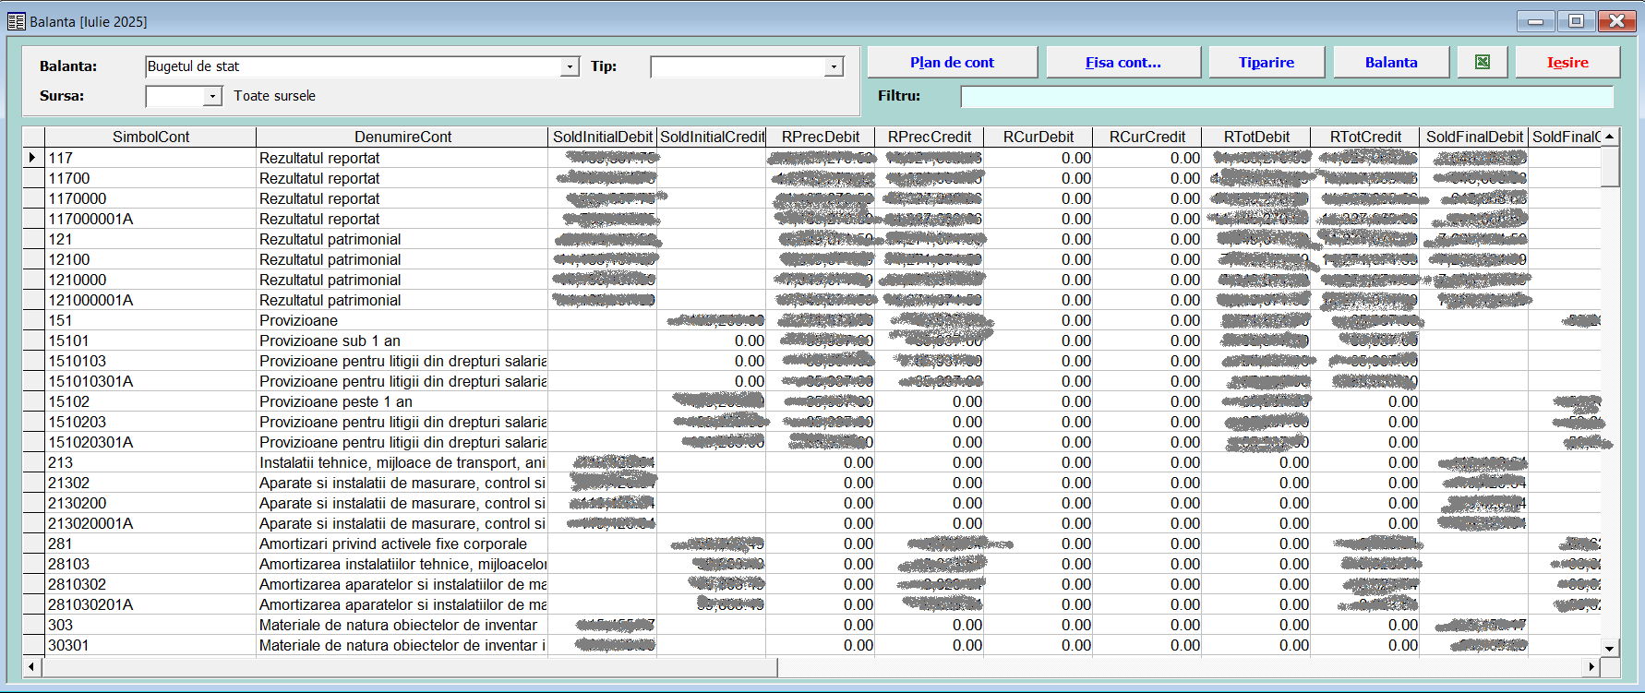Click the Balanta button
1645x693 pixels.
[1390, 62]
